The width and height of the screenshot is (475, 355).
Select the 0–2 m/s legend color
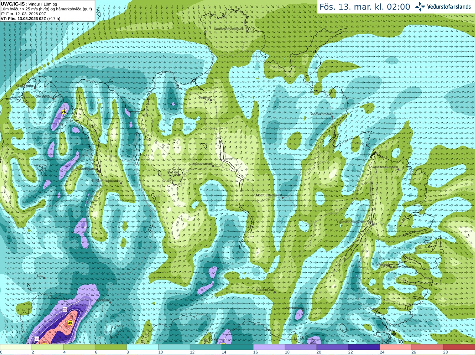coord(16,347)
